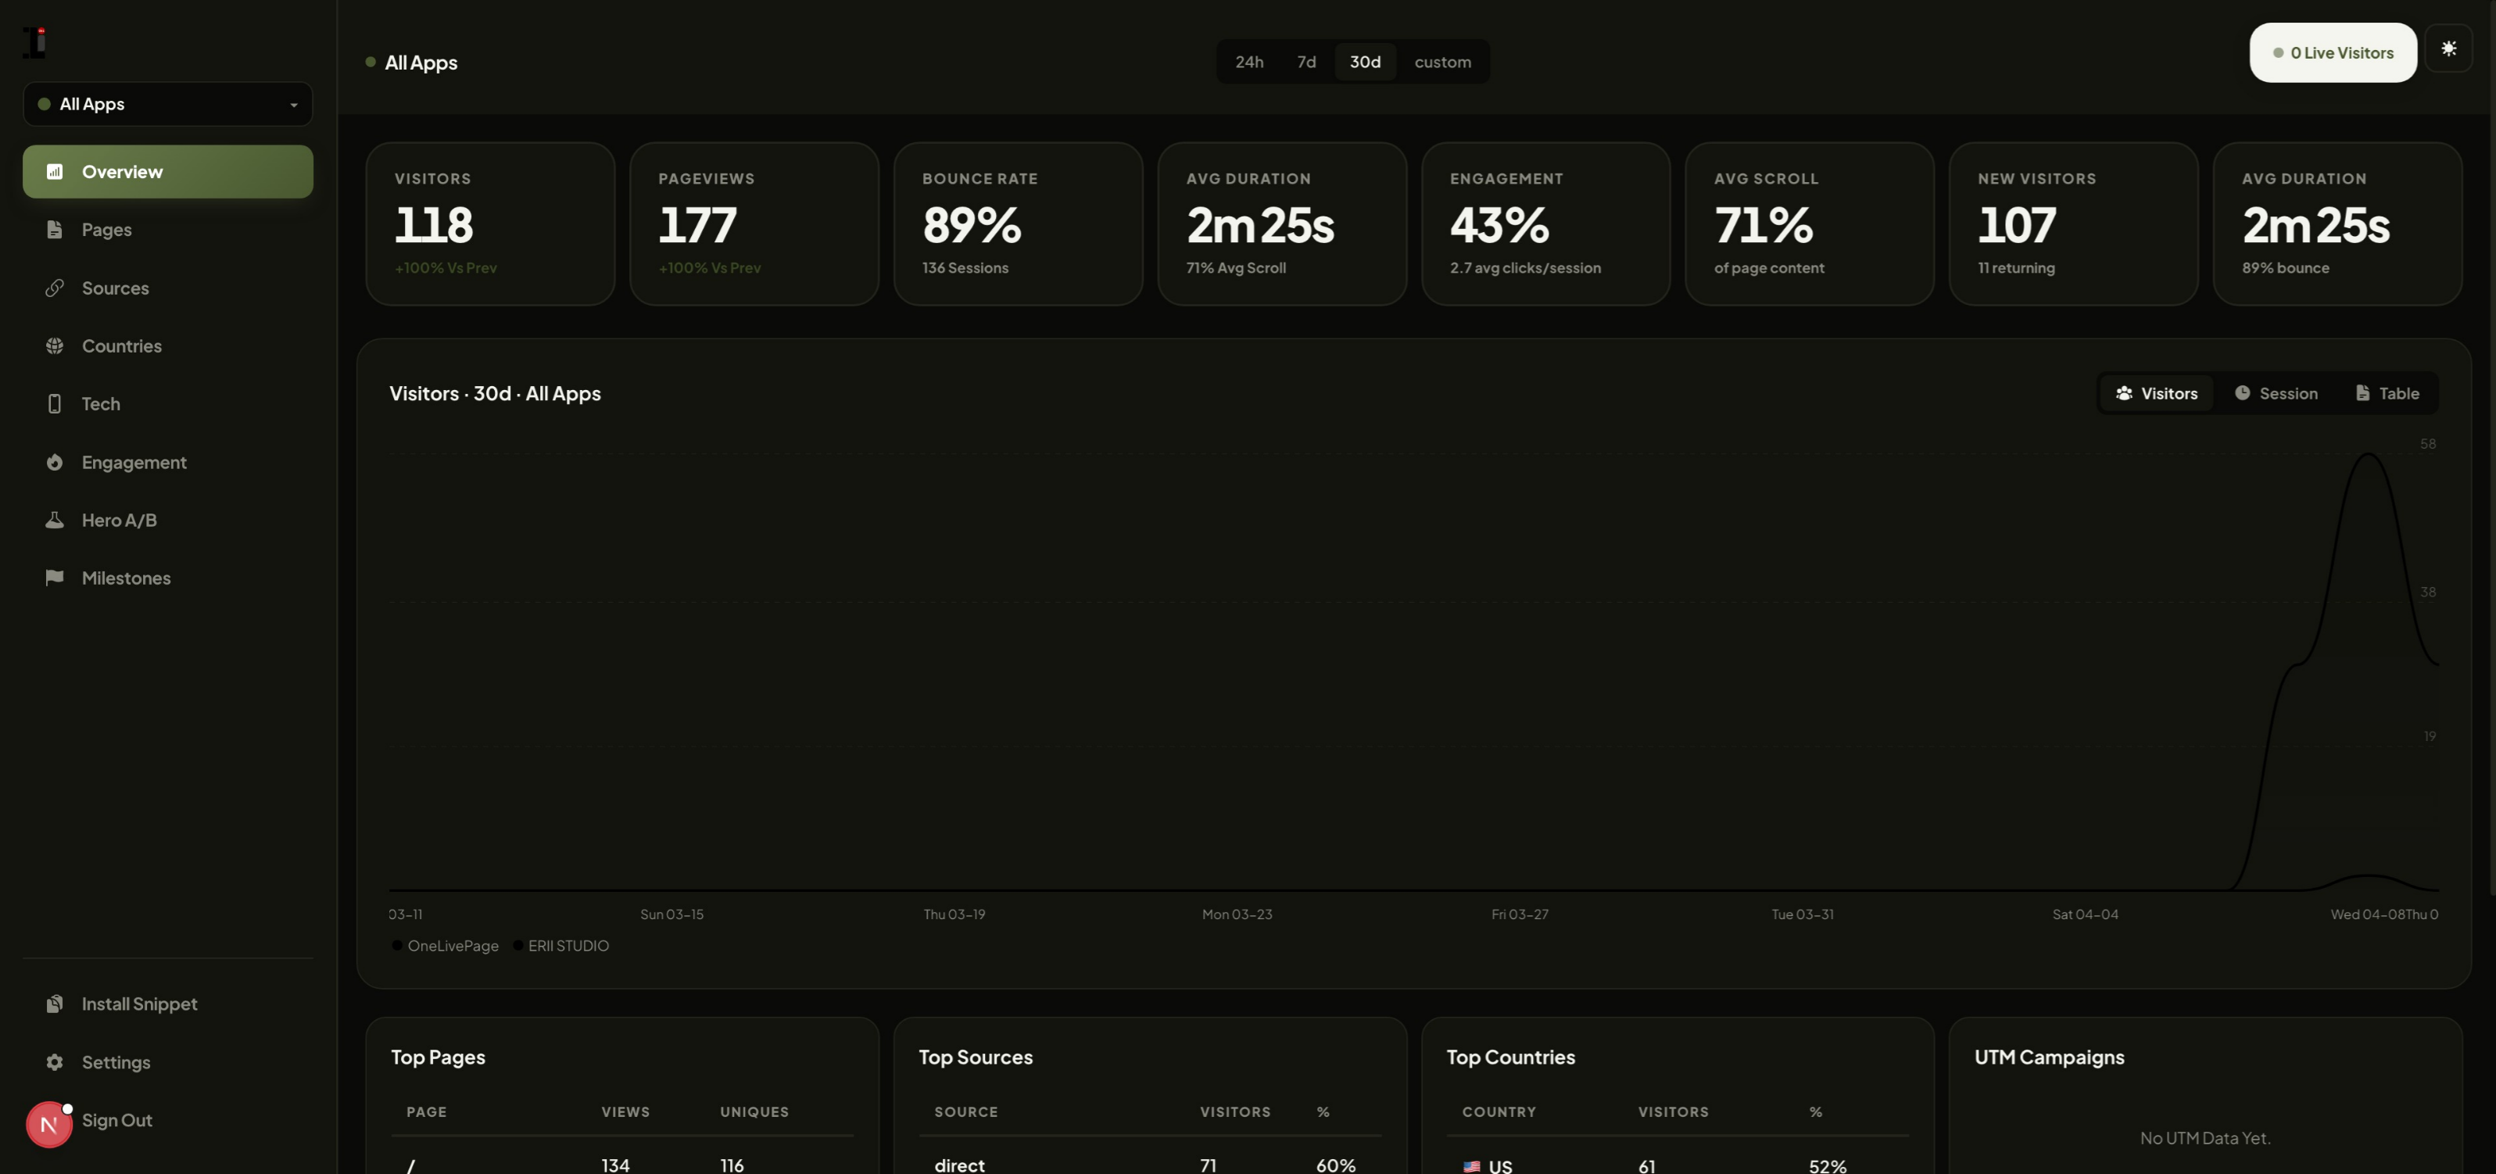This screenshot has height=1174, width=2496.
Task: Sign Out of the dashboard
Action: [x=117, y=1120]
